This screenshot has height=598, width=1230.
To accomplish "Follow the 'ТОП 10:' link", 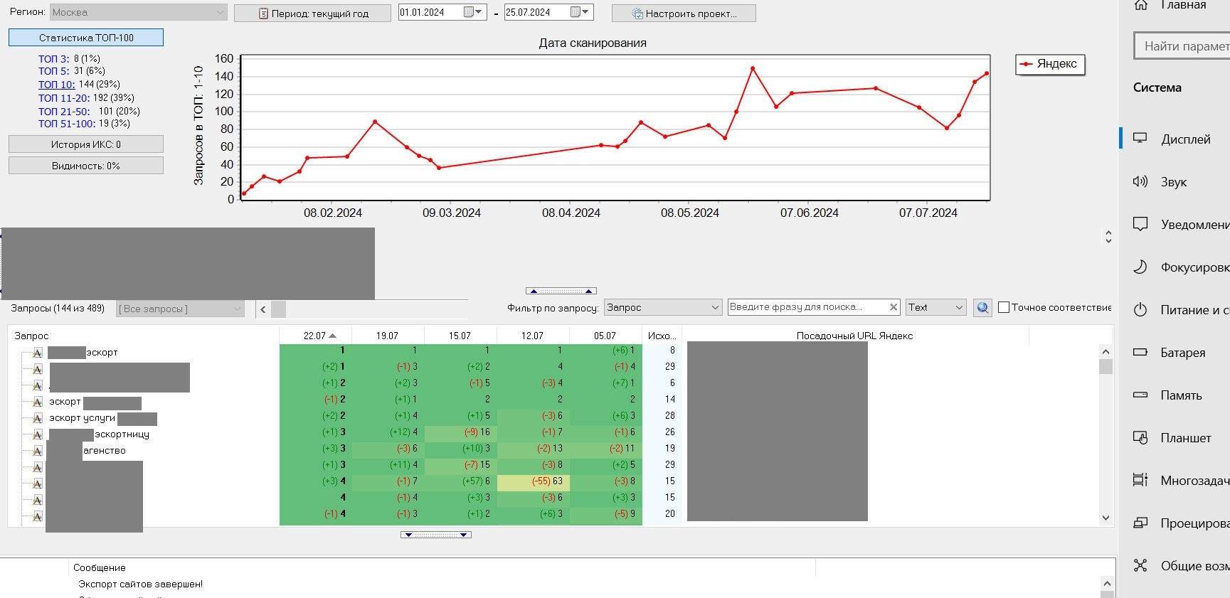I will pos(57,84).
